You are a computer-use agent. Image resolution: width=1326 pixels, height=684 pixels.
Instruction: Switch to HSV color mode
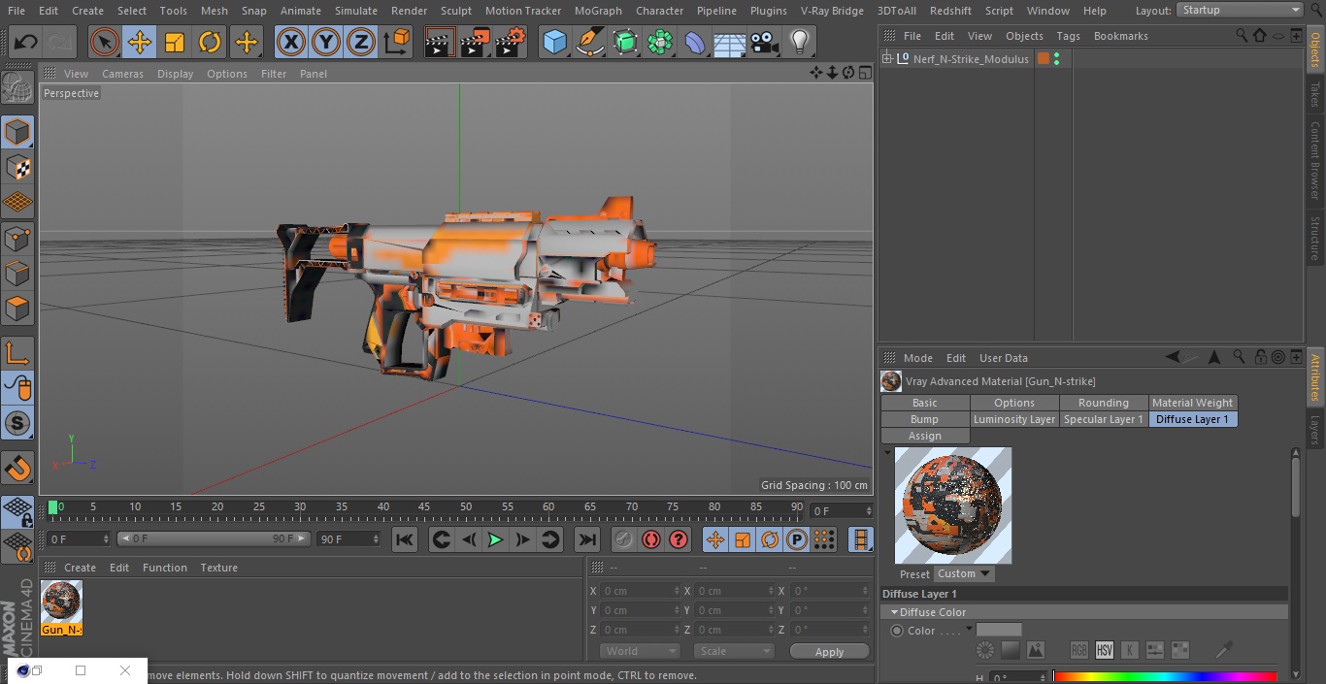click(1104, 650)
